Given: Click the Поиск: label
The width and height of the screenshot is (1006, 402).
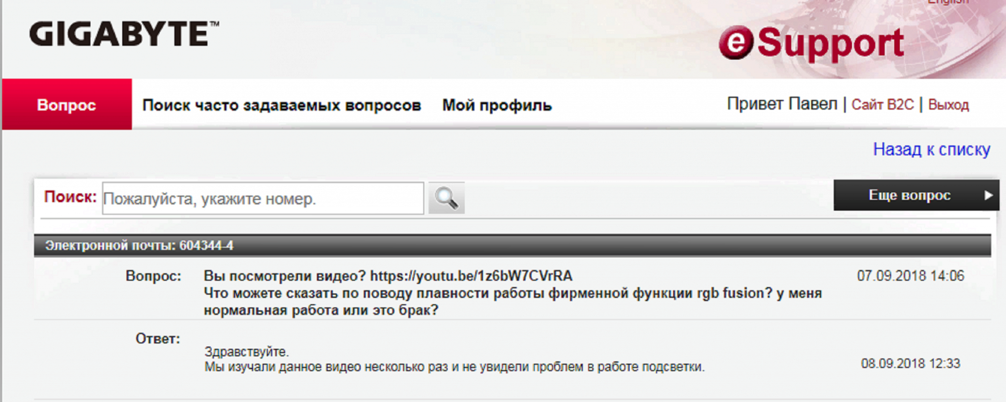Looking at the screenshot, I should pos(70,197).
